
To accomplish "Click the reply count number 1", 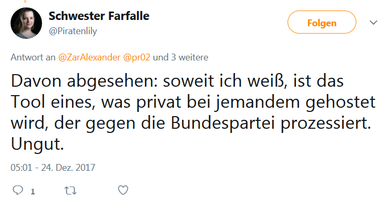I will coord(33,192).
